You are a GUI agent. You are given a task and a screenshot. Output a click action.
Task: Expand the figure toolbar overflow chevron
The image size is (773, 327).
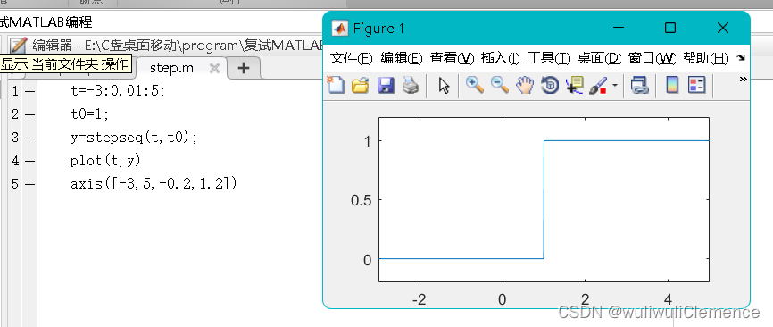point(744,80)
